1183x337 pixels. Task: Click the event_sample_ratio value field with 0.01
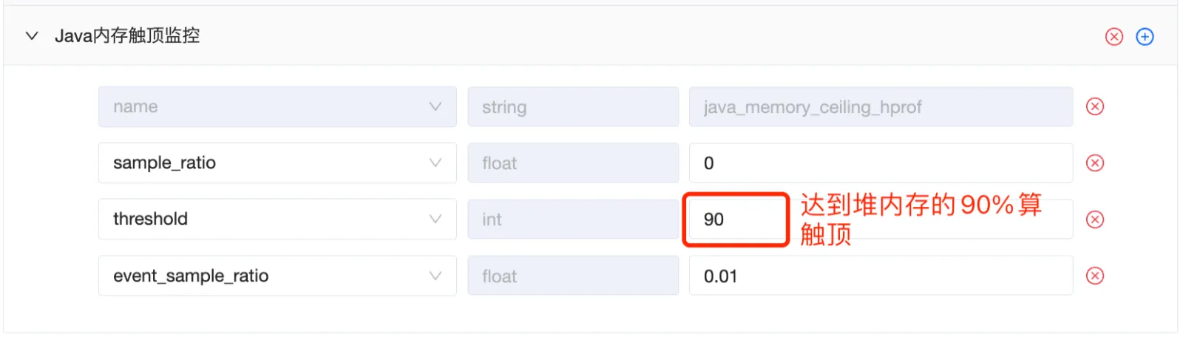click(x=880, y=276)
